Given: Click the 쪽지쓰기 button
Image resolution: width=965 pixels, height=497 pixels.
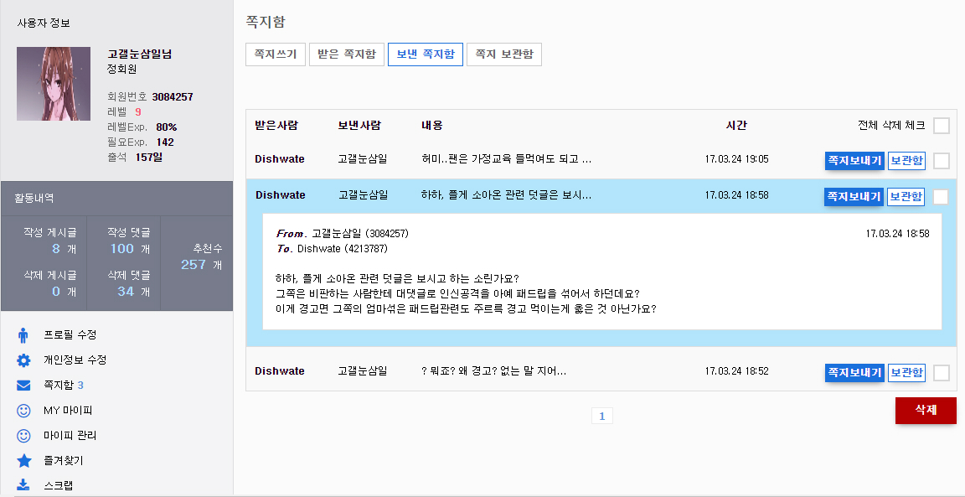Looking at the screenshot, I should [276, 54].
